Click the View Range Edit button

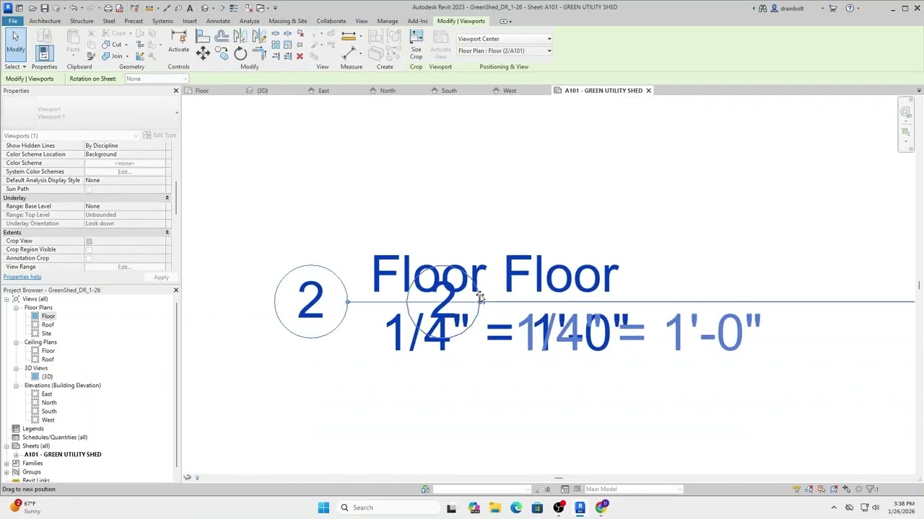tap(124, 267)
